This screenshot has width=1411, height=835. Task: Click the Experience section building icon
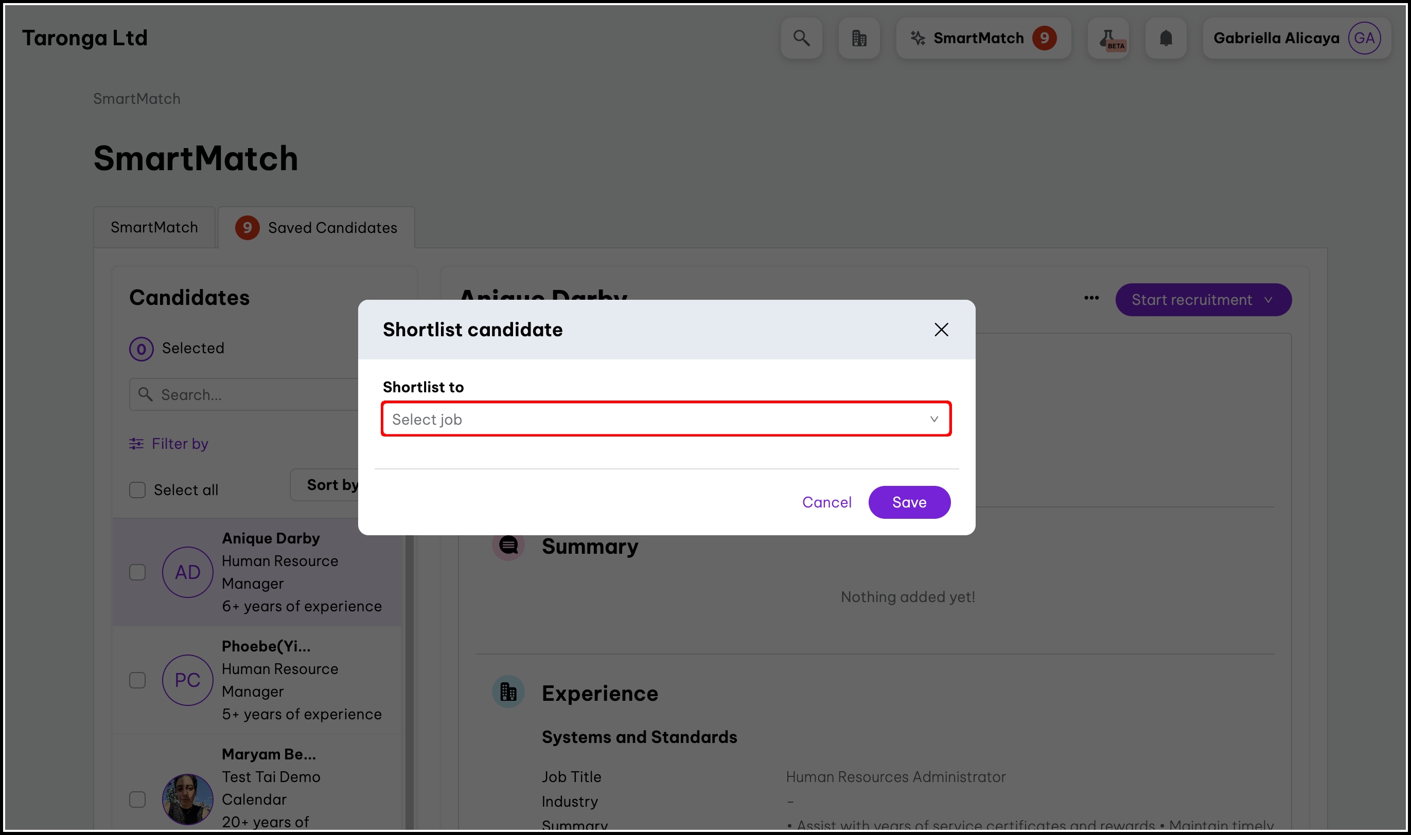pos(508,692)
